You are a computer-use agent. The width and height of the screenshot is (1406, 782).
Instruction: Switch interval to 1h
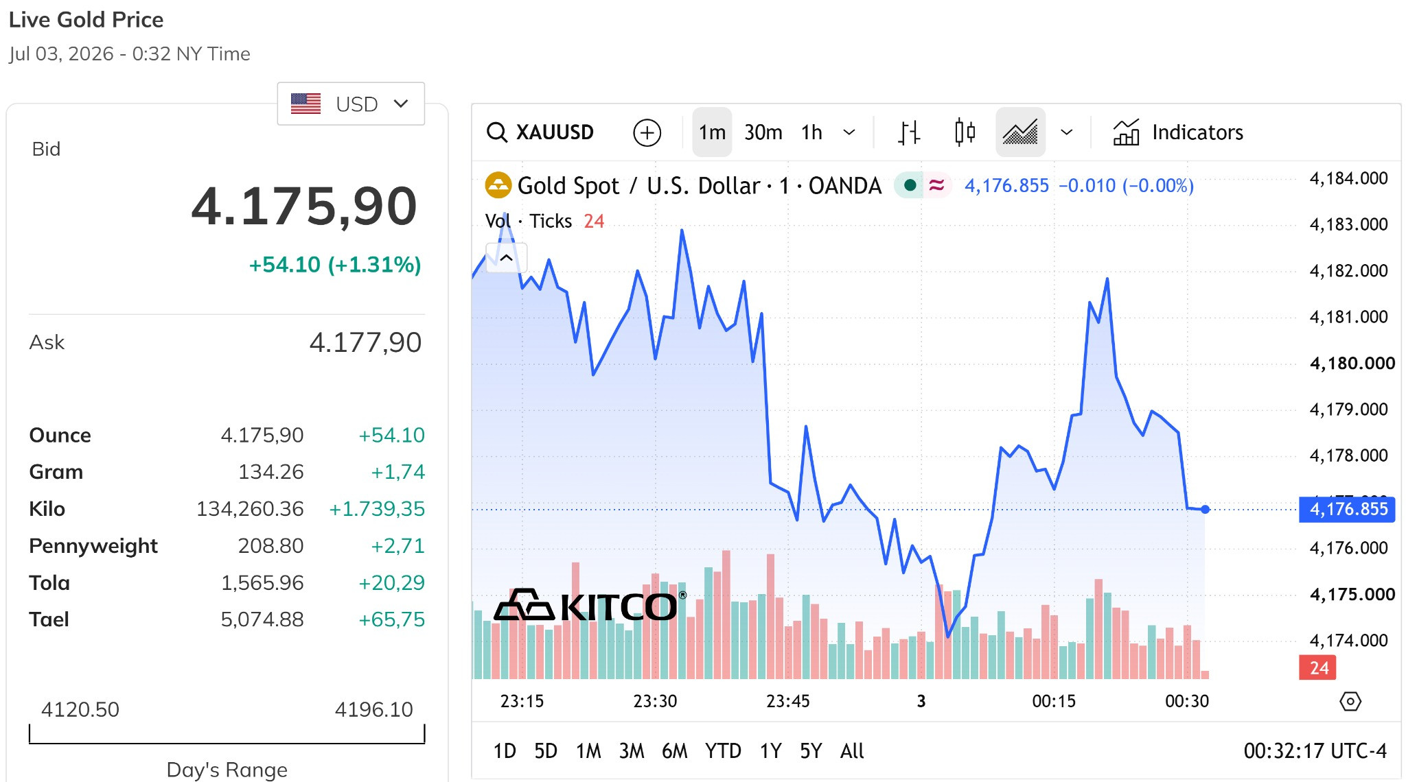click(811, 132)
